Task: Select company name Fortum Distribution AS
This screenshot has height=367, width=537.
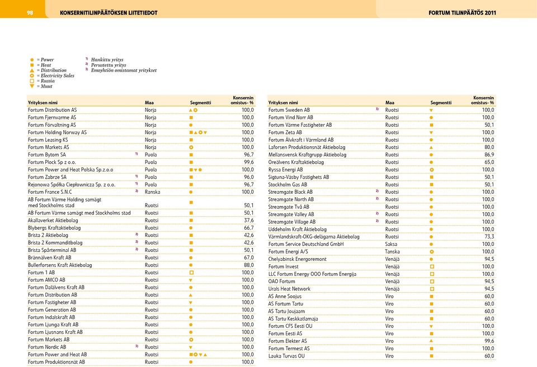Action: point(53,110)
